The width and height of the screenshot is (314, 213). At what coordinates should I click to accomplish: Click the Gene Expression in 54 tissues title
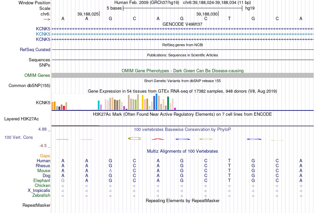pos(182,91)
